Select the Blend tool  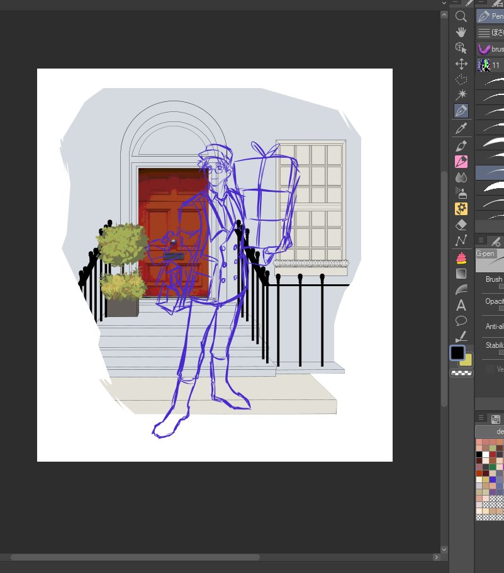coord(461,177)
